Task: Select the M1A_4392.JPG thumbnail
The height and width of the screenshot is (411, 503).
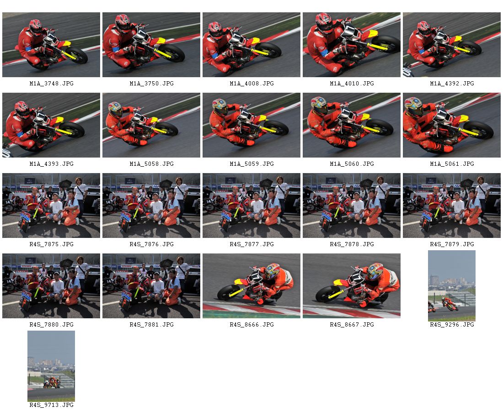Action: pyautogui.click(x=452, y=45)
